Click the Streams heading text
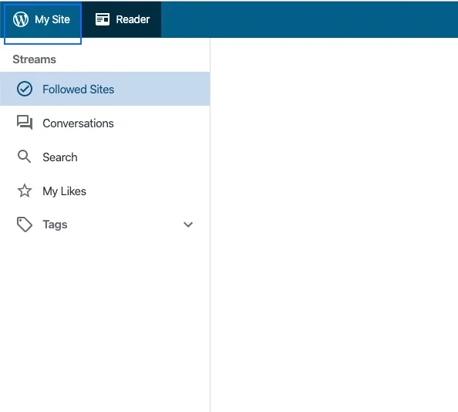This screenshot has height=412, width=458. click(35, 59)
